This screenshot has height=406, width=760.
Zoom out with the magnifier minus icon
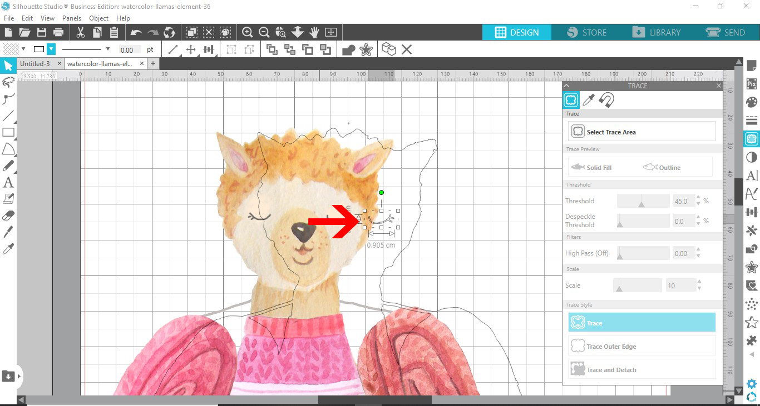264,32
